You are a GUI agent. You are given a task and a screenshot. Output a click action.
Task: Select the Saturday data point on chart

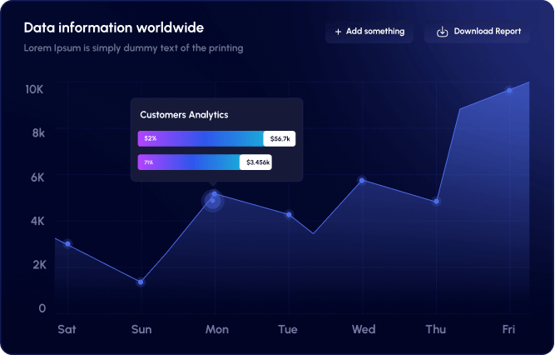point(67,244)
